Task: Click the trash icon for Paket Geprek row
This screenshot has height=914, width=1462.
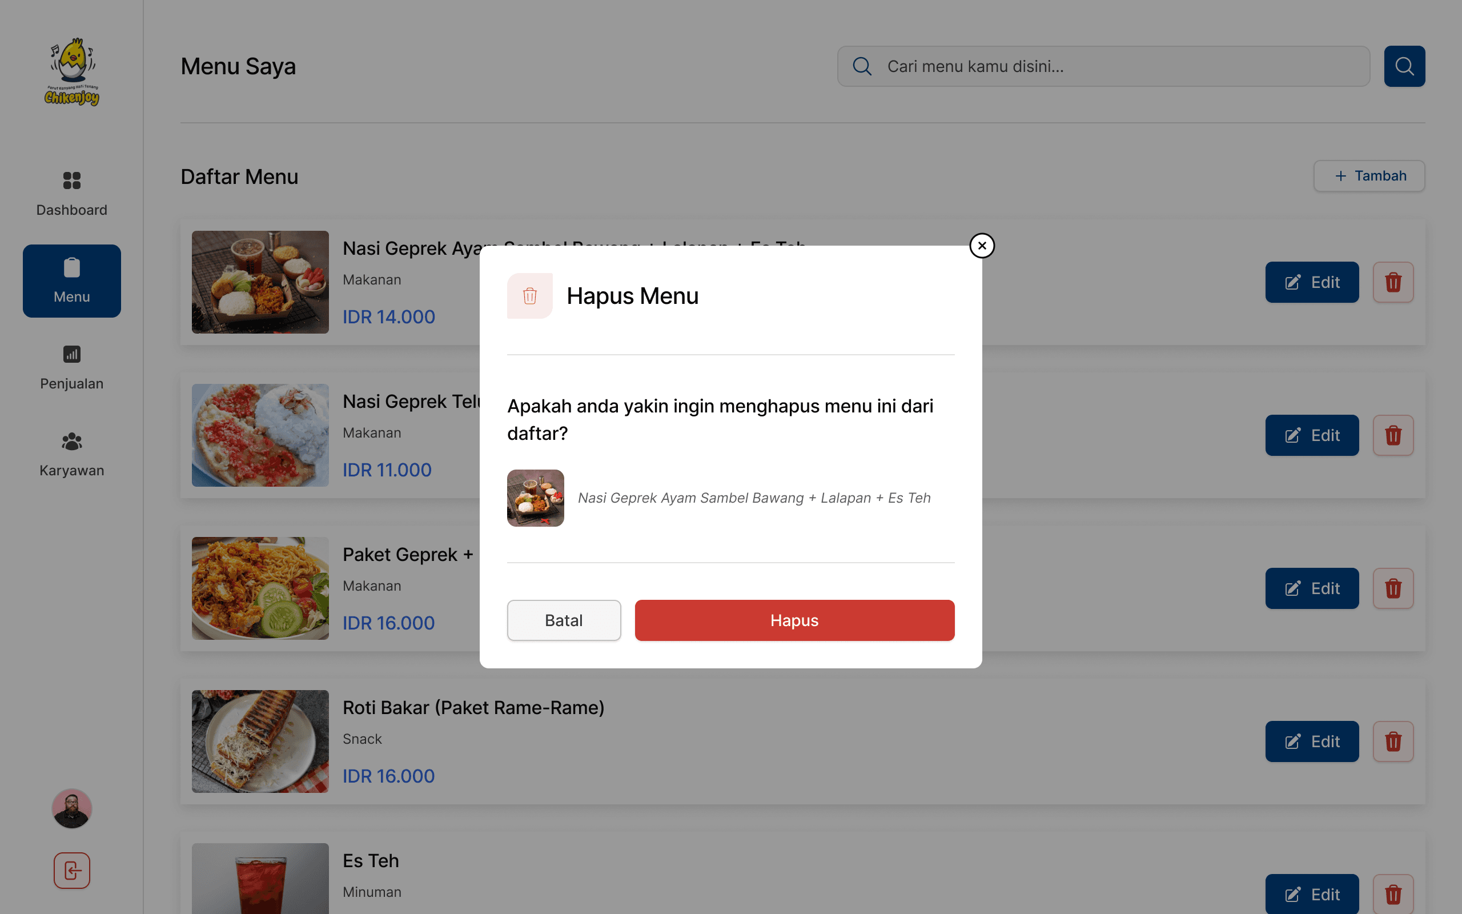Action: click(1392, 588)
